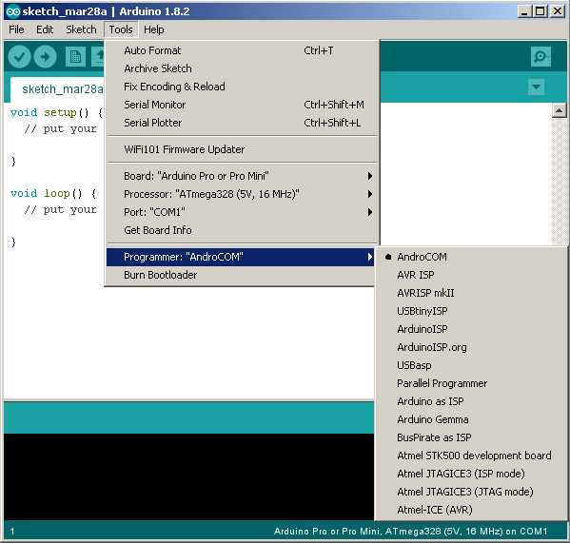Click the Upload arrow icon
The height and width of the screenshot is (543, 570).
[45, 57]
